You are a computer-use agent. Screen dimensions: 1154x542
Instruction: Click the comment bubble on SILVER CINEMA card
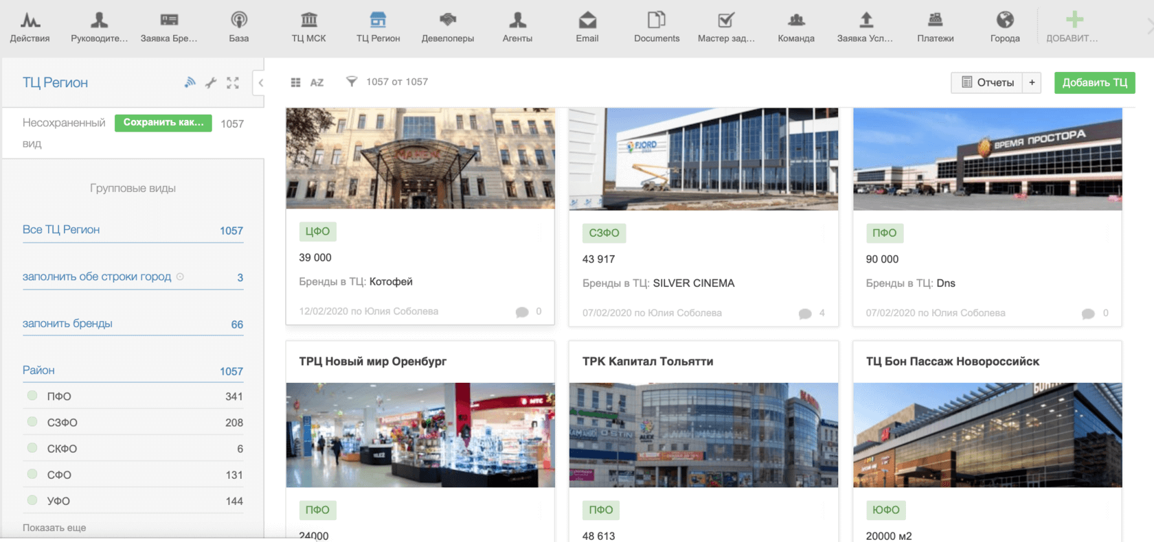click(x=805, y=314)
